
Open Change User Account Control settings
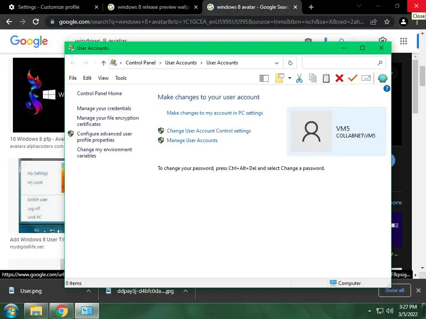[209, 131]
